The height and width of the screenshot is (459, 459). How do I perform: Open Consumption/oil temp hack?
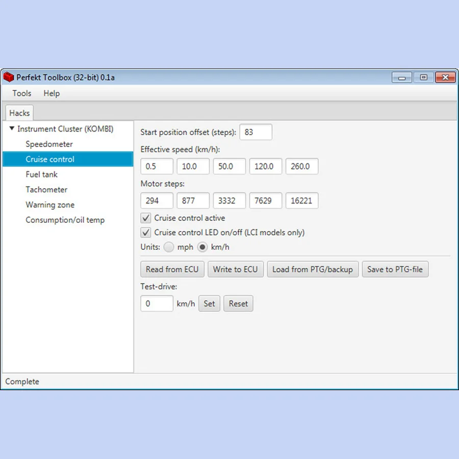(x=65, y=220)
